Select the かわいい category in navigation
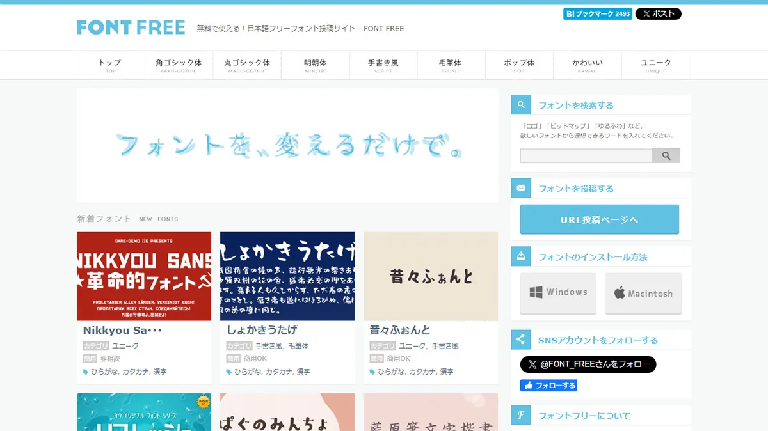This screenshot has height=431, width=768. [588, 65]
